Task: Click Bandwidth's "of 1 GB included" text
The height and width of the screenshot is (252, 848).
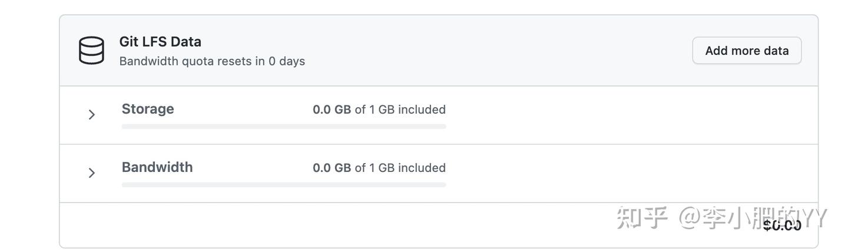Action: coord(400,168)
